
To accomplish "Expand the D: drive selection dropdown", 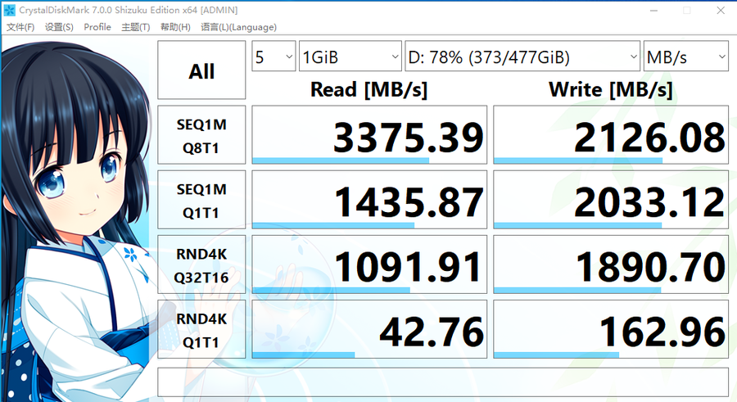I will coord(522,57).
